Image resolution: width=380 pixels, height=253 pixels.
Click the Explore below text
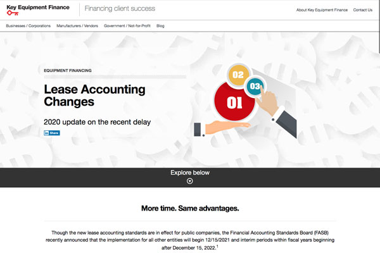(x=190, y=172)
